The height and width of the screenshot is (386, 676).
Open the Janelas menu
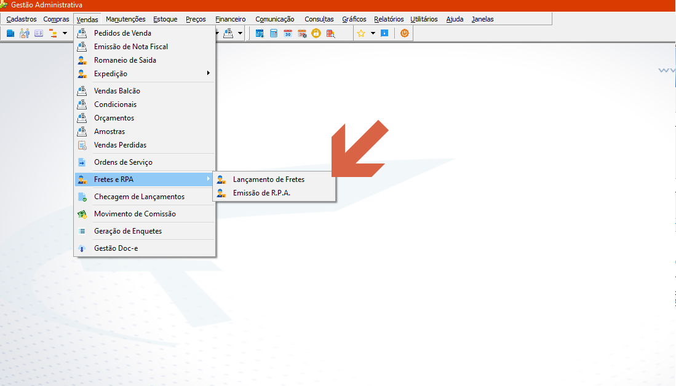click(x=482, y=19)
